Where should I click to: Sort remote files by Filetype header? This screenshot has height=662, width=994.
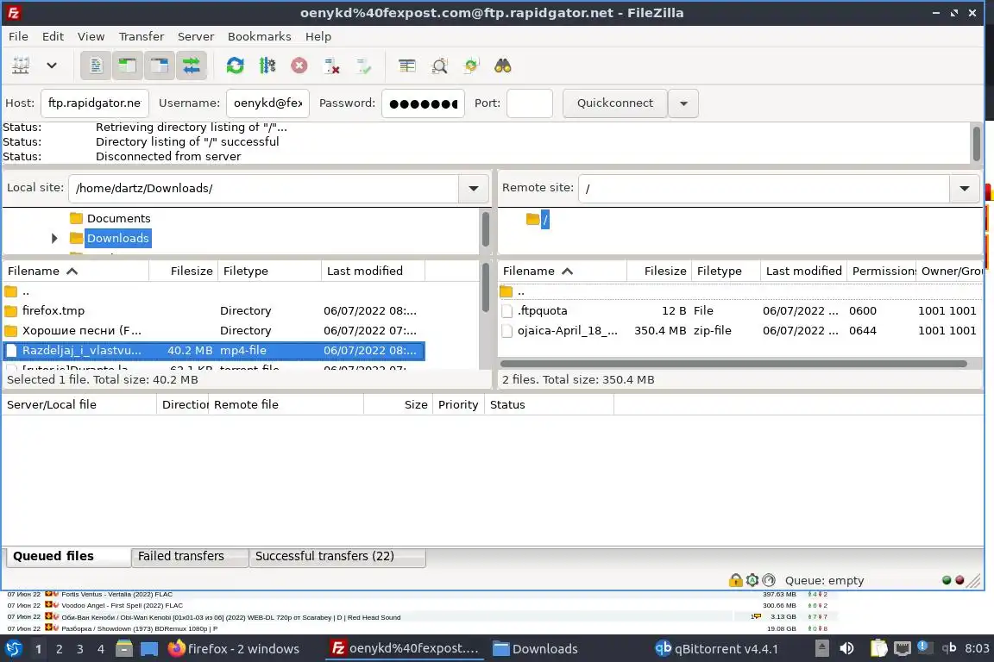coord(726,272)
